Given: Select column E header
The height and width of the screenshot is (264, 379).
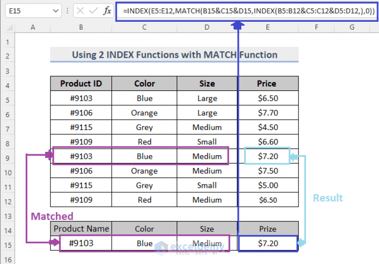Looking at the screenshot, I should click(268, 27).
